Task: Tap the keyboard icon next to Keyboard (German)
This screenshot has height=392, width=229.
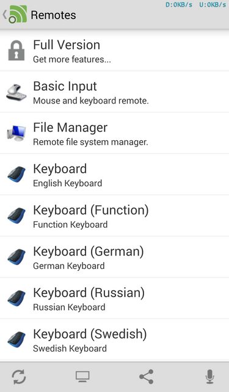Action: (x=16, y=257)
